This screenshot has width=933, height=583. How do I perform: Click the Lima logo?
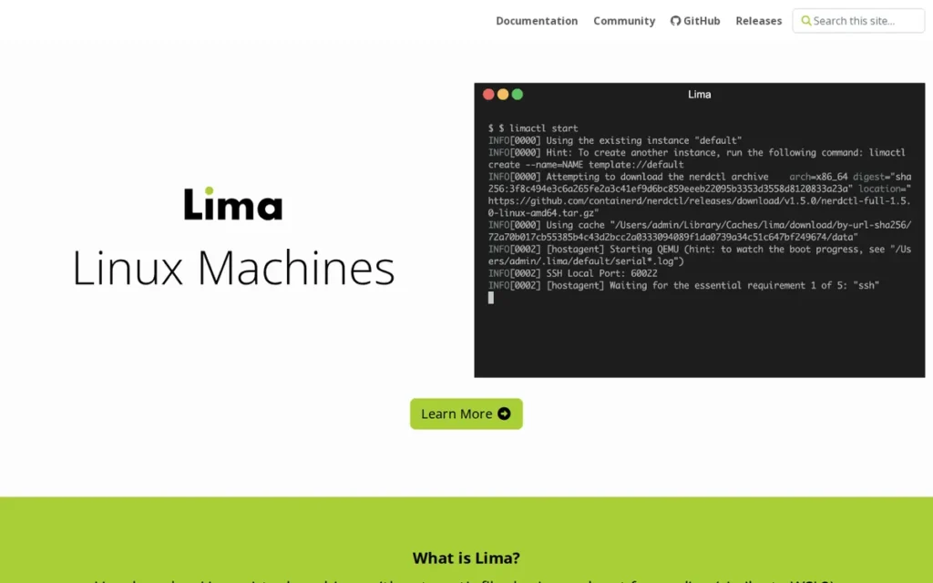click(232, 204)
